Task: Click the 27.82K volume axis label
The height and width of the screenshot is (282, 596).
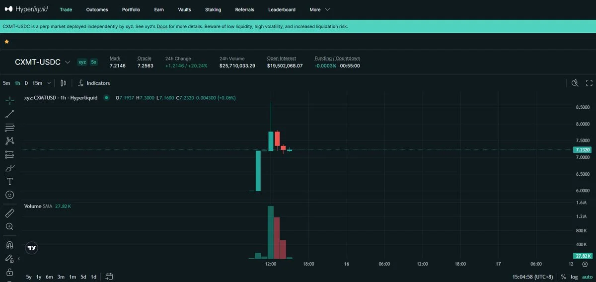Action: pos(583,256)
